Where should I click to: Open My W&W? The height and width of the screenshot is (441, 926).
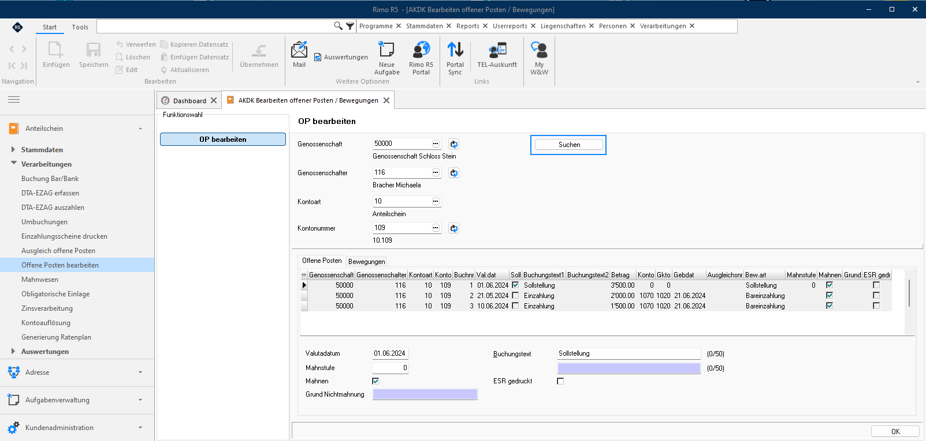[x=539, y=58]
